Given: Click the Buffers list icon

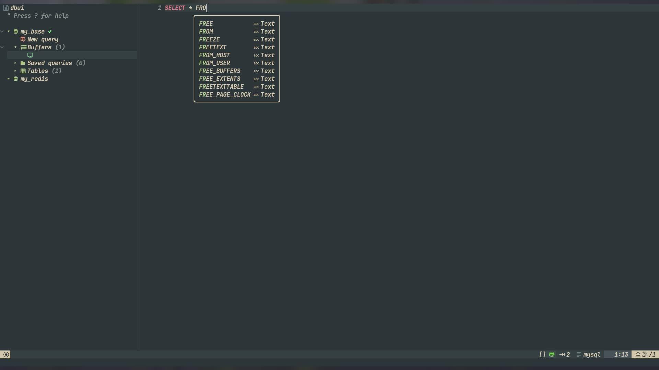Looking at the screenshot, I should tap(23, 47).
